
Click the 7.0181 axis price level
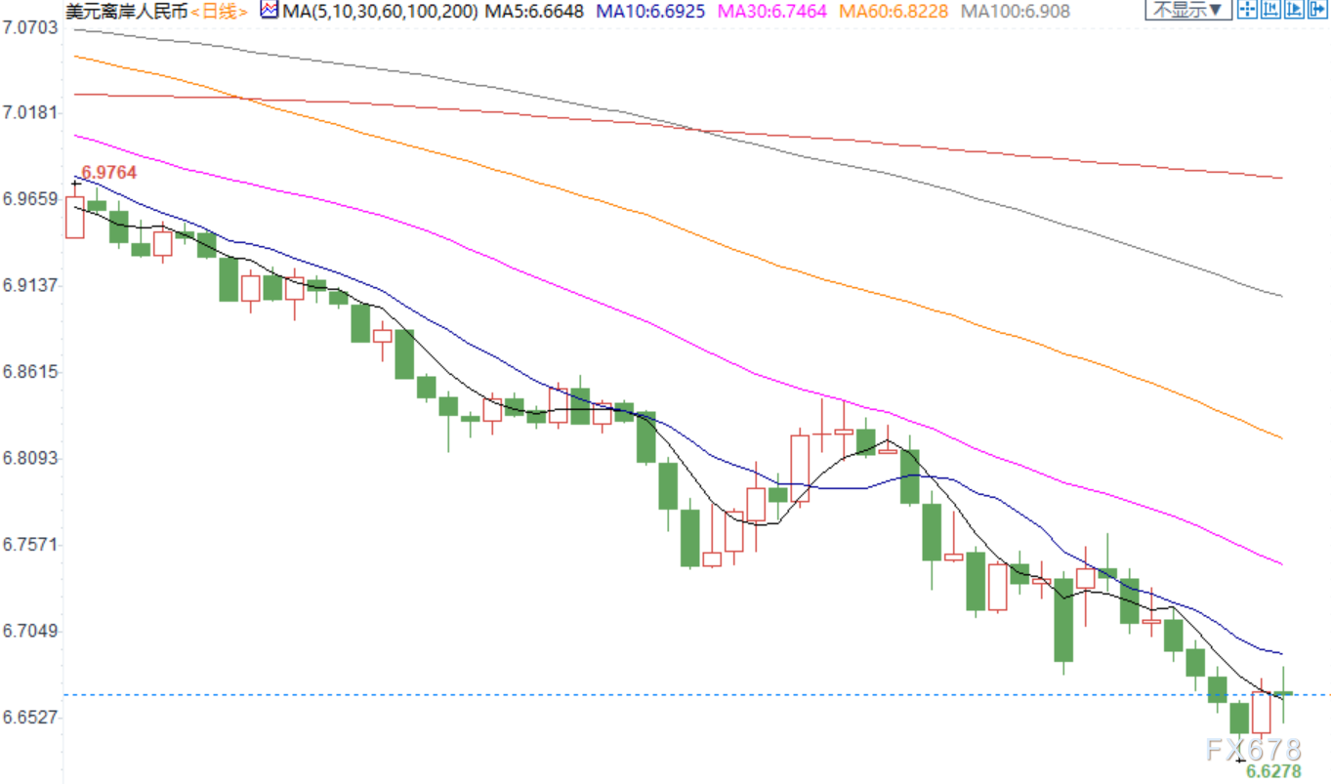pyautogui.click(x=30, y=113)
